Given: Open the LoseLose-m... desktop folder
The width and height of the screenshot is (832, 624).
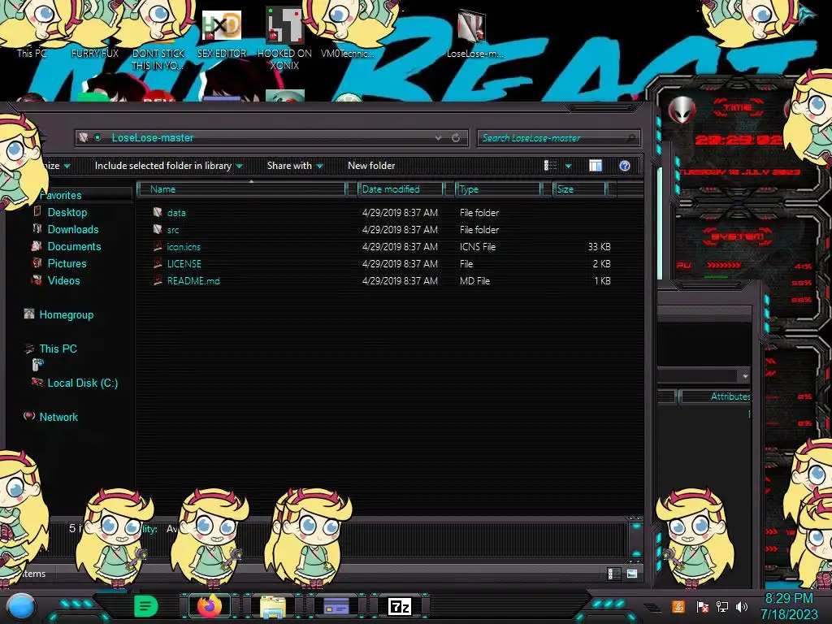Looking at the screenshot, I should click(474, 34).
